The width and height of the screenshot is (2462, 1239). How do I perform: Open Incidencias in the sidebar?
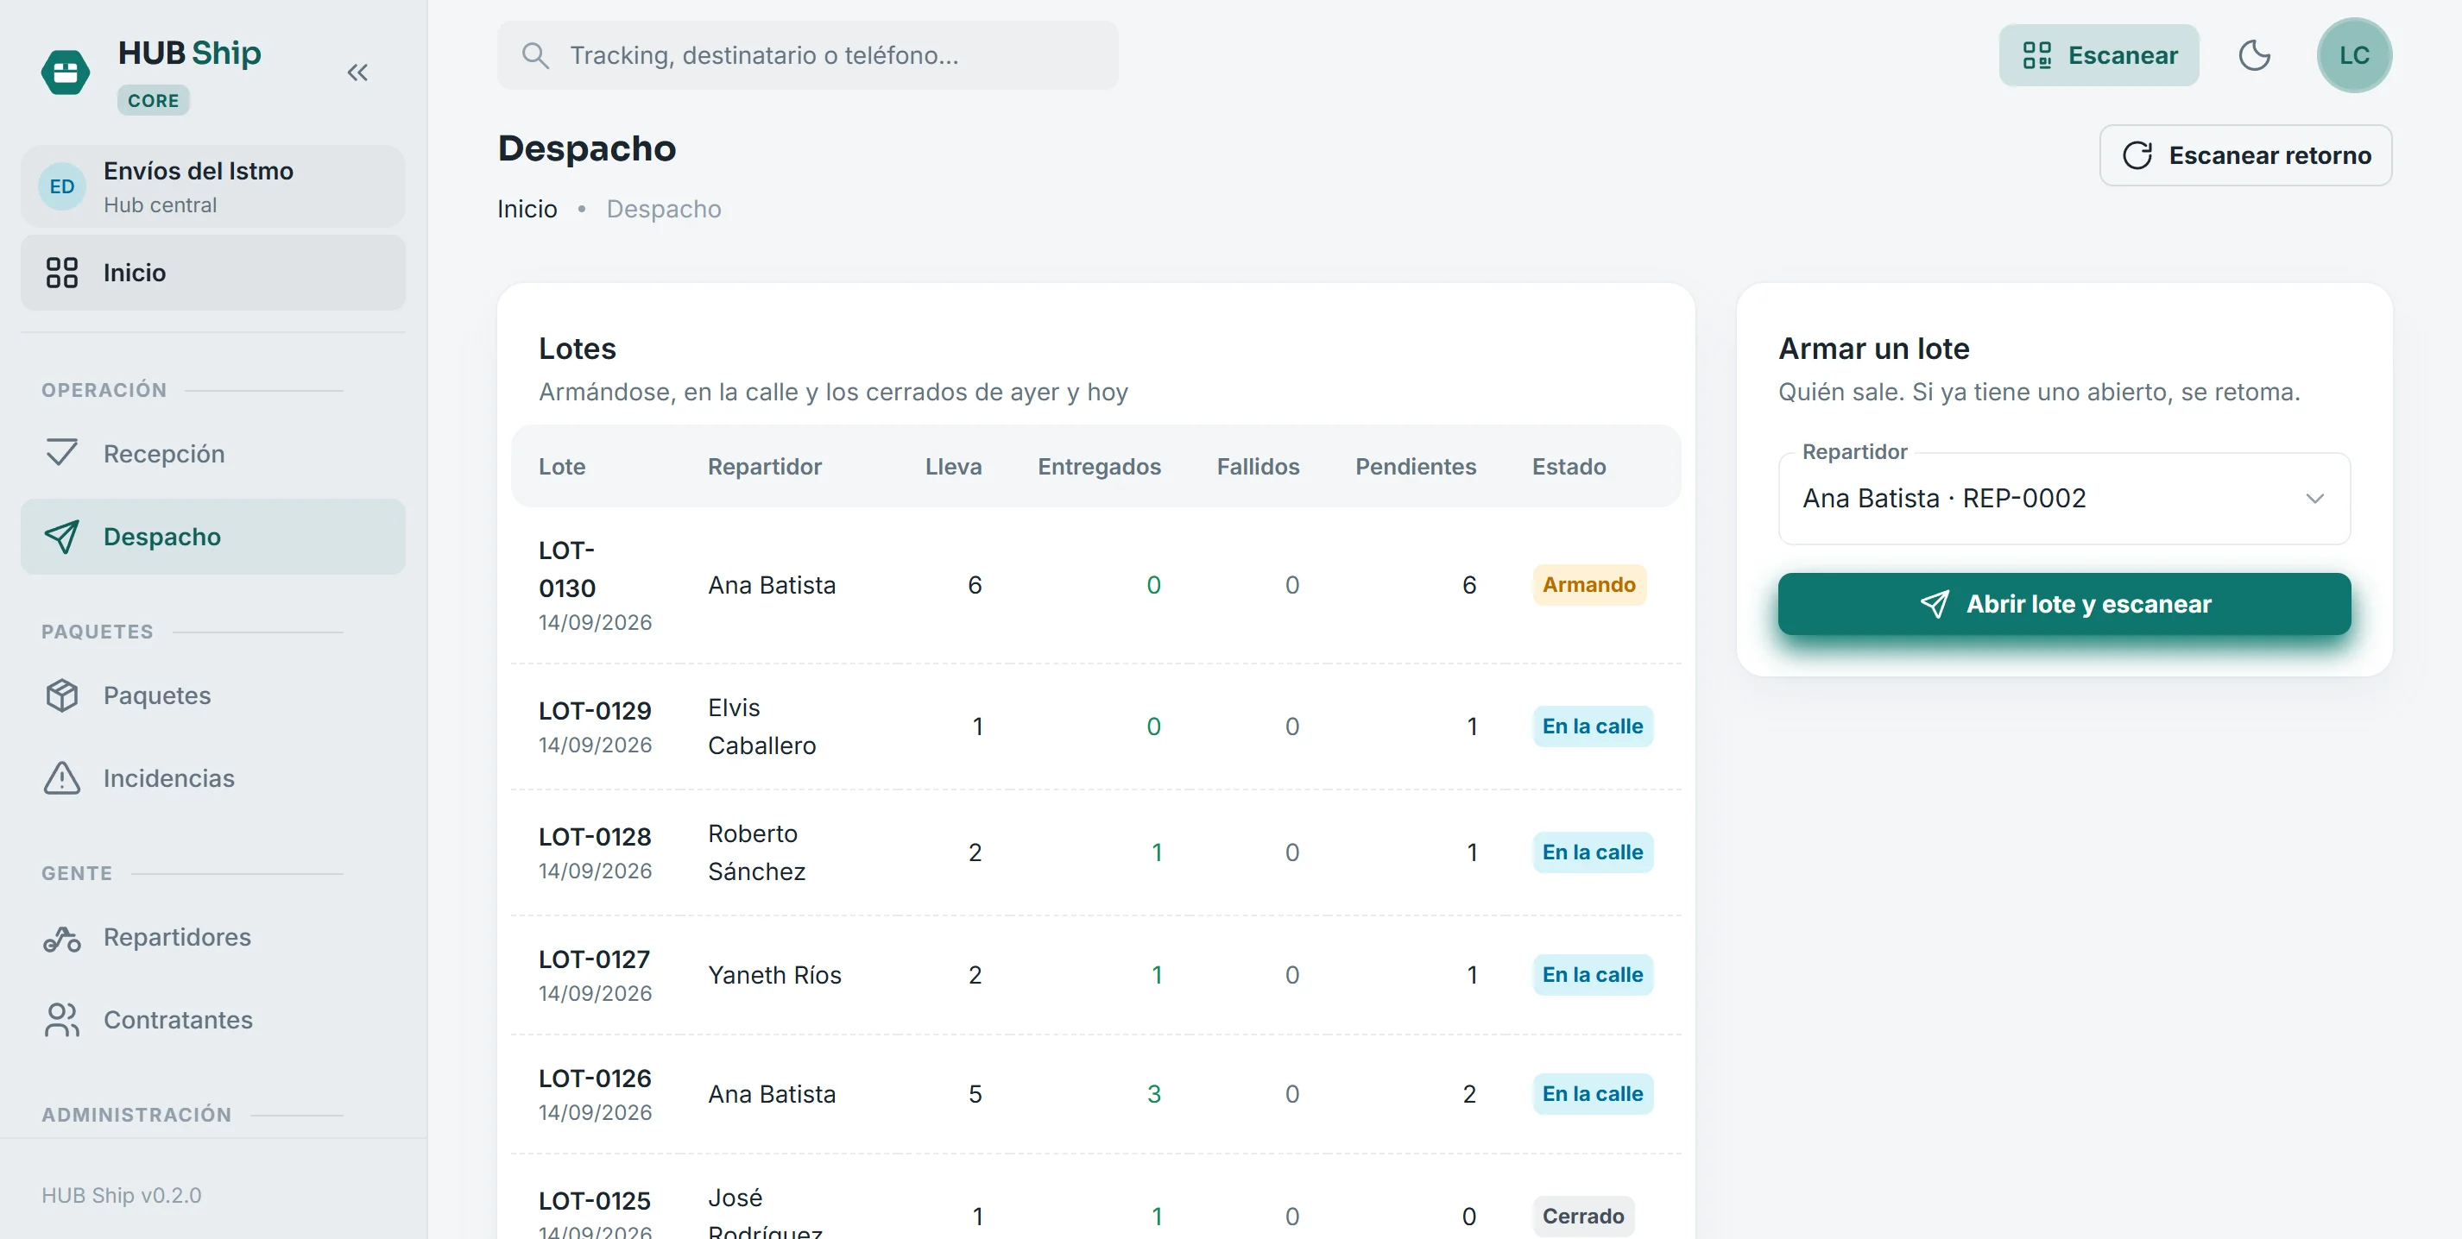point(213,778)
